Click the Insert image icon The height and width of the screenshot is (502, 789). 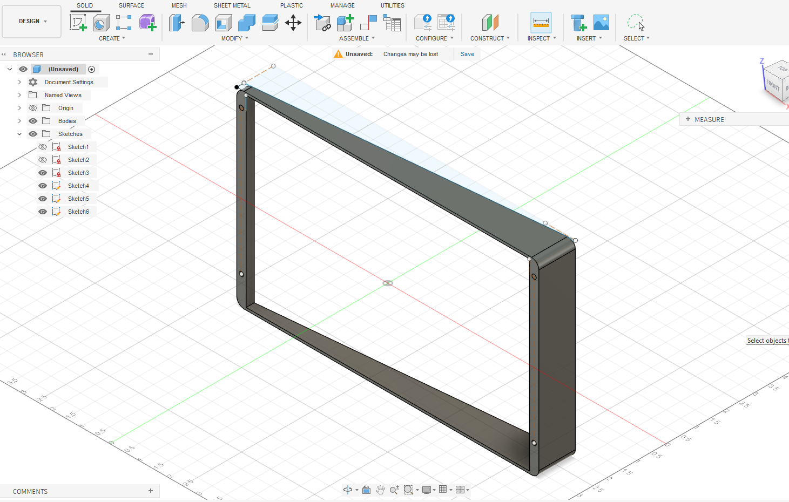coord(601,23)
